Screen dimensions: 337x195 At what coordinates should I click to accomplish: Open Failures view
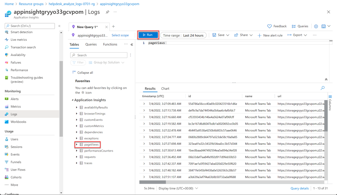(x=16, y=63)
